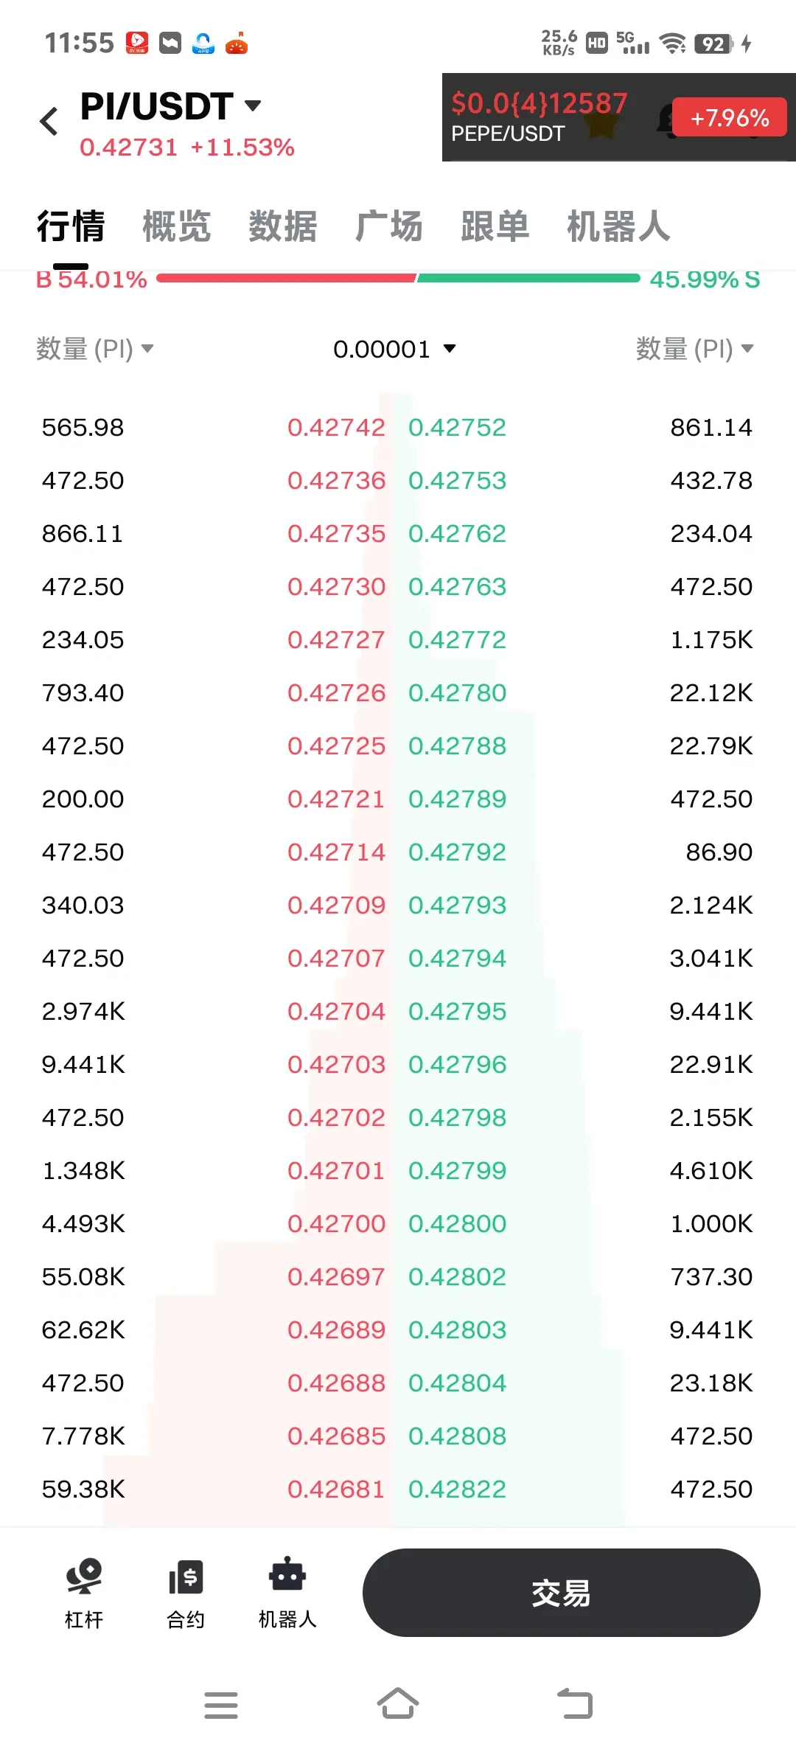Click the buy/sell ratio bar

coord(398,278)
